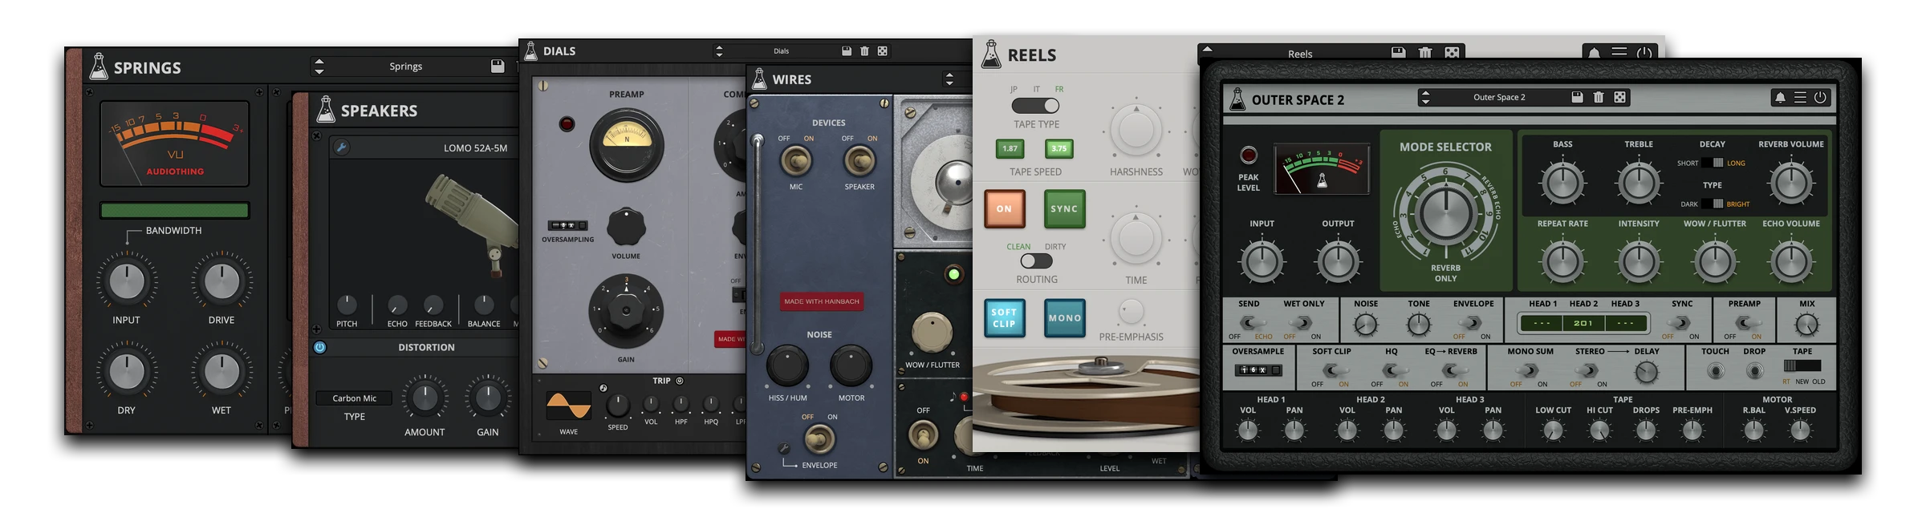The image size is (1926, 513).
Task: Click the Peak Level red LED in Outer Space 2
Action: pos(1248,155)
